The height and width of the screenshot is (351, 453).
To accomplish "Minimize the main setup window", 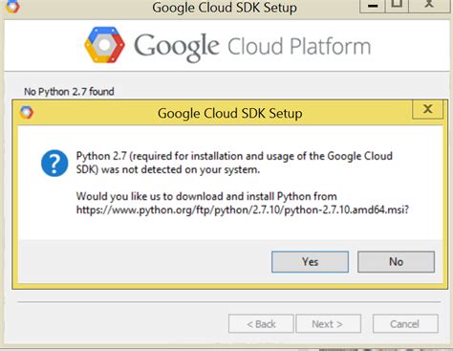I will pos(373,6).
